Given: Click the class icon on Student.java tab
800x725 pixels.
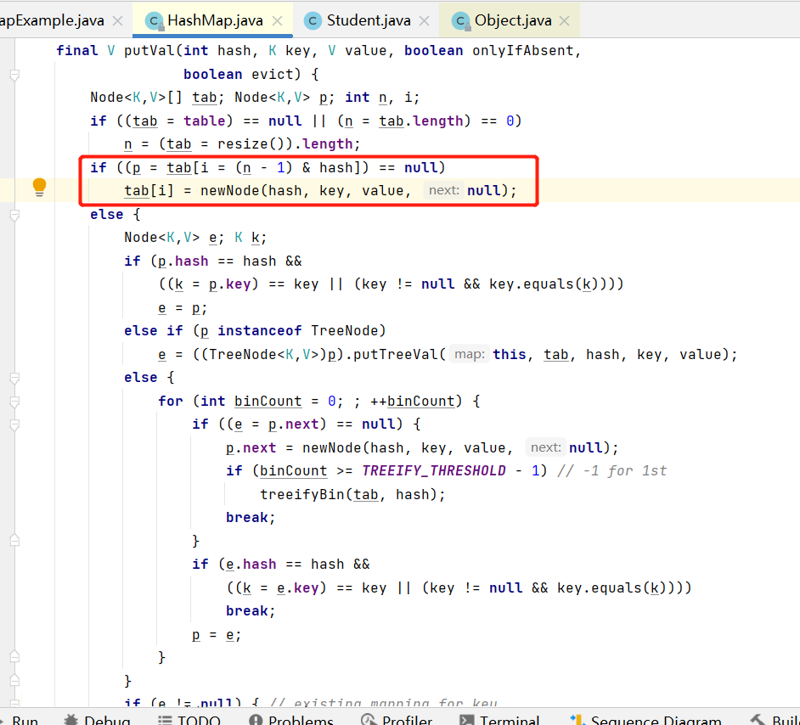Looking at the screenshot, I should click(x=313, y=21).
